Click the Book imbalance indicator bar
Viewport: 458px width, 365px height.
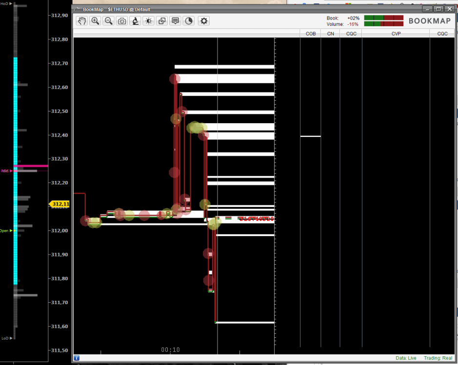383,18
